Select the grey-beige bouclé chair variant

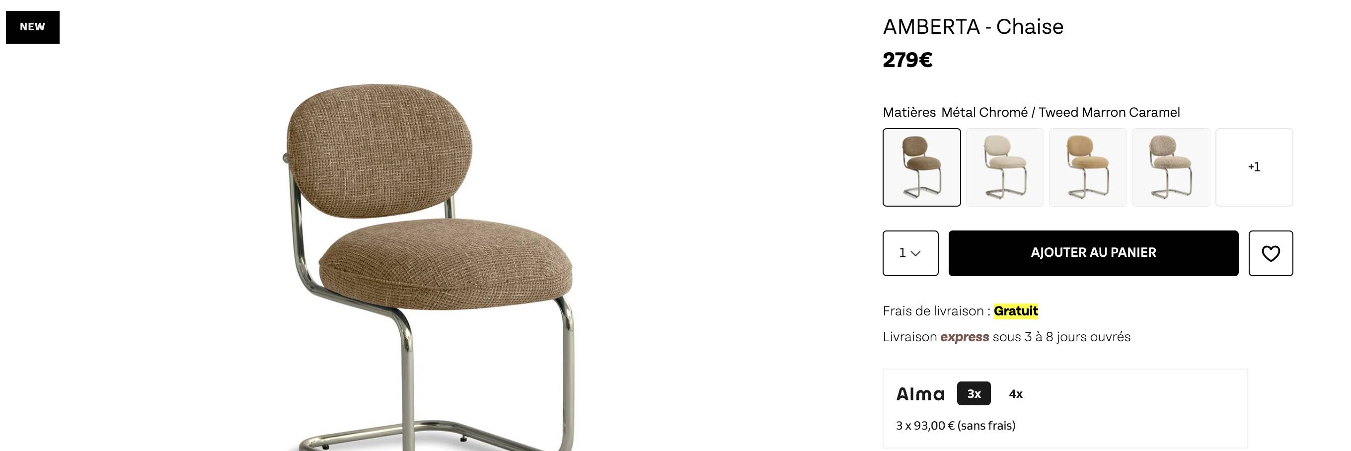tap(1171, 167)
